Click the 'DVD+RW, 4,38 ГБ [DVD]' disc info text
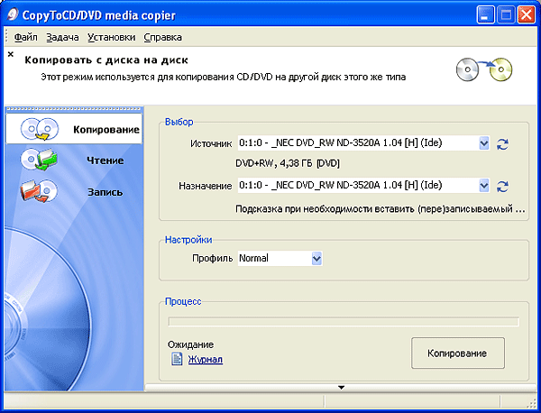Viewport: 541px width, 413px height. tap(288, 163)
